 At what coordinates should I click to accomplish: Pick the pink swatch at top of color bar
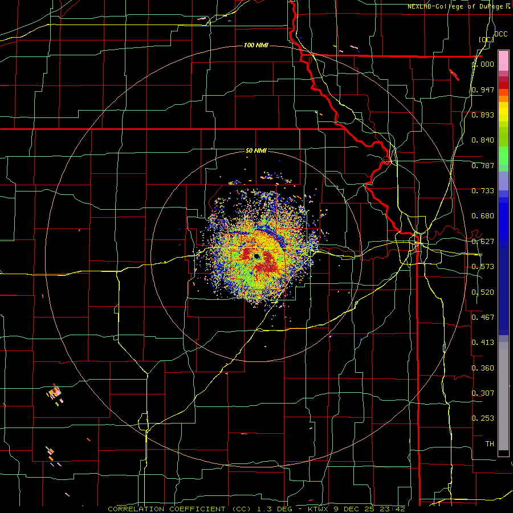tap(503, 60)
